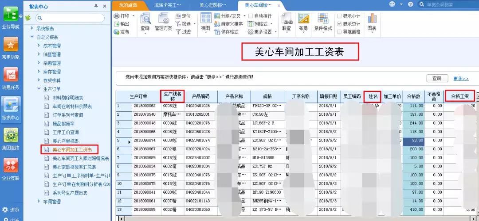Collapse the 生产订单 tree node
The image size is (479, 221).
click(39, 89)
